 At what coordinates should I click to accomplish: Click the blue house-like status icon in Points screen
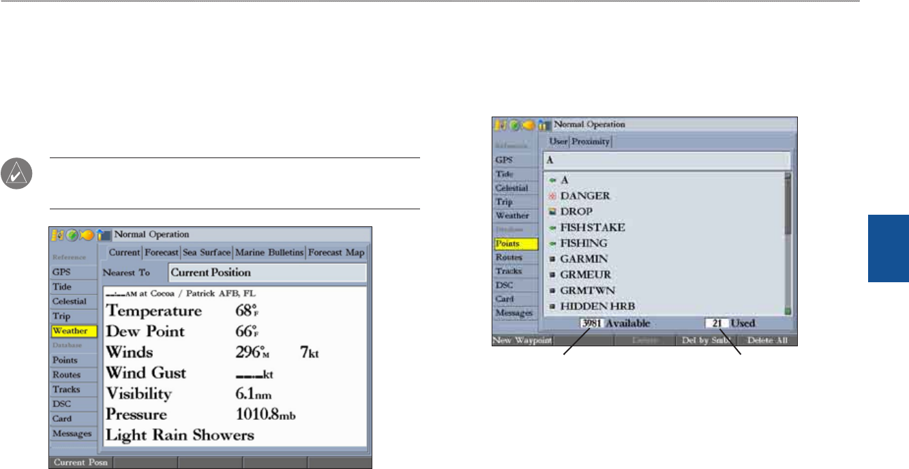tap(543, 125)
